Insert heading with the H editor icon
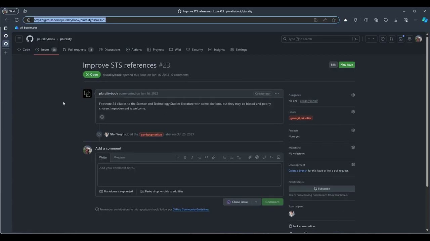Viewport: 430px width, 241px height. pyautogui.click(x=178, y=157)
